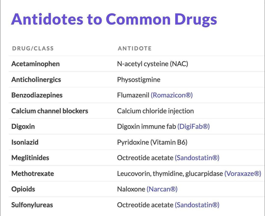Select N-acetyl cysteine (NAC) antidote text
Viewport: 265px width, 216px height.
(x=152, y=64)
